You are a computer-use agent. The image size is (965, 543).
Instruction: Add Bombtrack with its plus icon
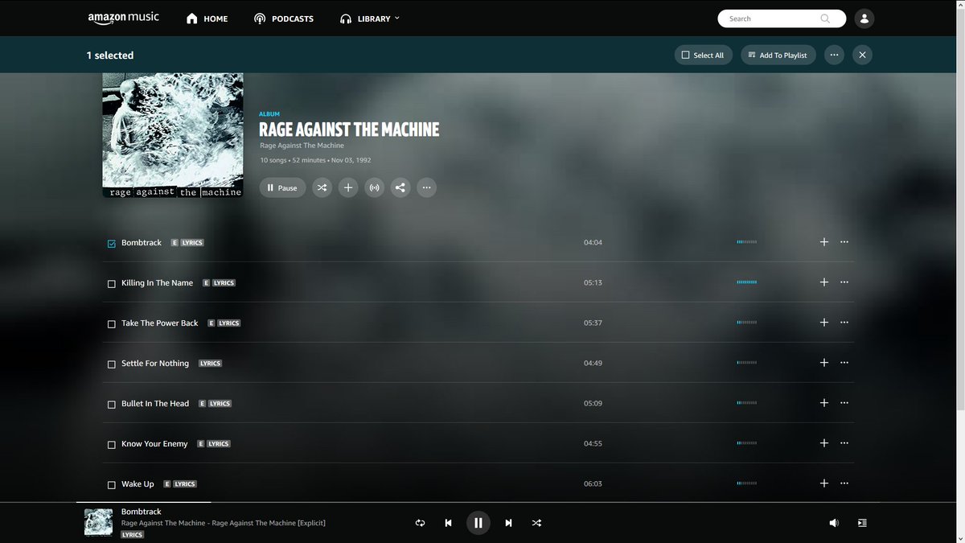pos(823,241)
